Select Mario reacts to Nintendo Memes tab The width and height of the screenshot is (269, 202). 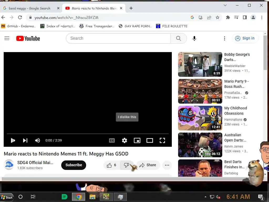[94, 8]
